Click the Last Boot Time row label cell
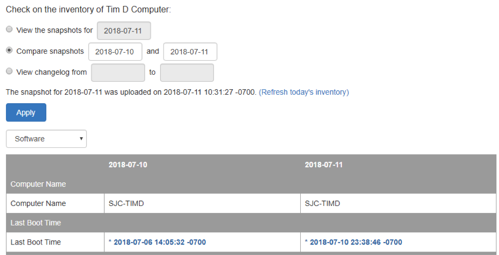Viewport: 499px width, 255px height. [x=36, y=242]
